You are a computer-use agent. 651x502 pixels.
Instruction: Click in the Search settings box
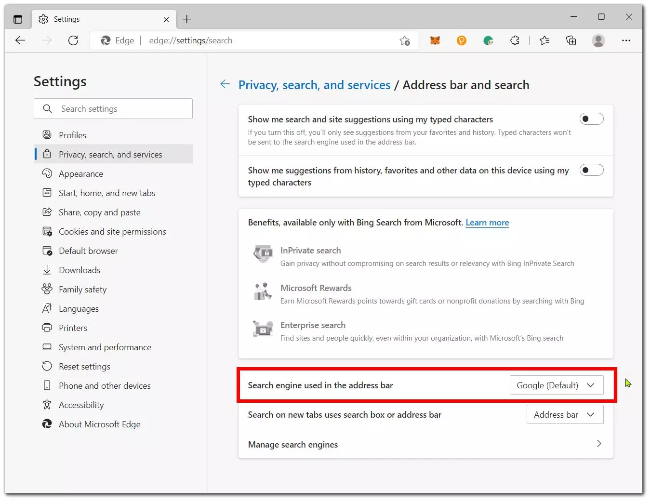coord(113,109)
